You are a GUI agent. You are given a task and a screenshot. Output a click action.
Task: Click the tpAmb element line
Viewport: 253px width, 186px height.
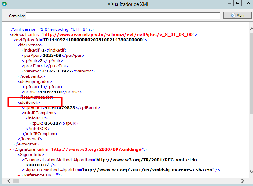point(42,61)
